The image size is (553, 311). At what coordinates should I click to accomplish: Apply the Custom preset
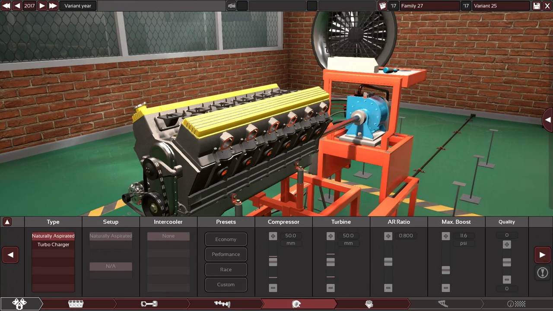(226, 285)
